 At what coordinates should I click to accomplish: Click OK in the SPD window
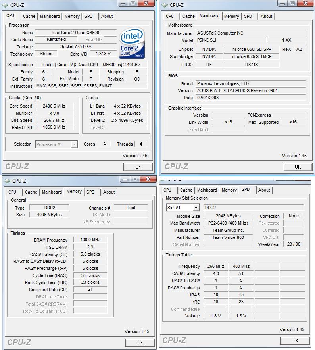click(x=295, y=340)
